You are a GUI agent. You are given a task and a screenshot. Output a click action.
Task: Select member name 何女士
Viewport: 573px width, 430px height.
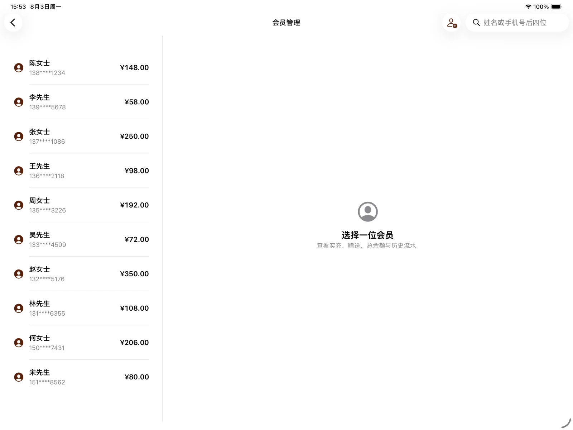(39, 338)
